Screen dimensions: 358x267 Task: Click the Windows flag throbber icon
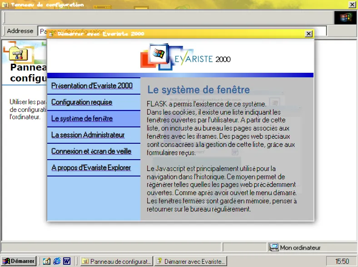point(345,18)
